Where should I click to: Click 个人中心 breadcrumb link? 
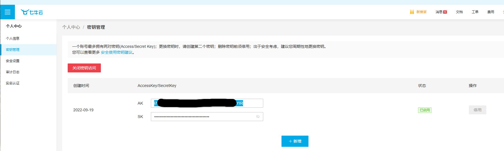(71, 27)
